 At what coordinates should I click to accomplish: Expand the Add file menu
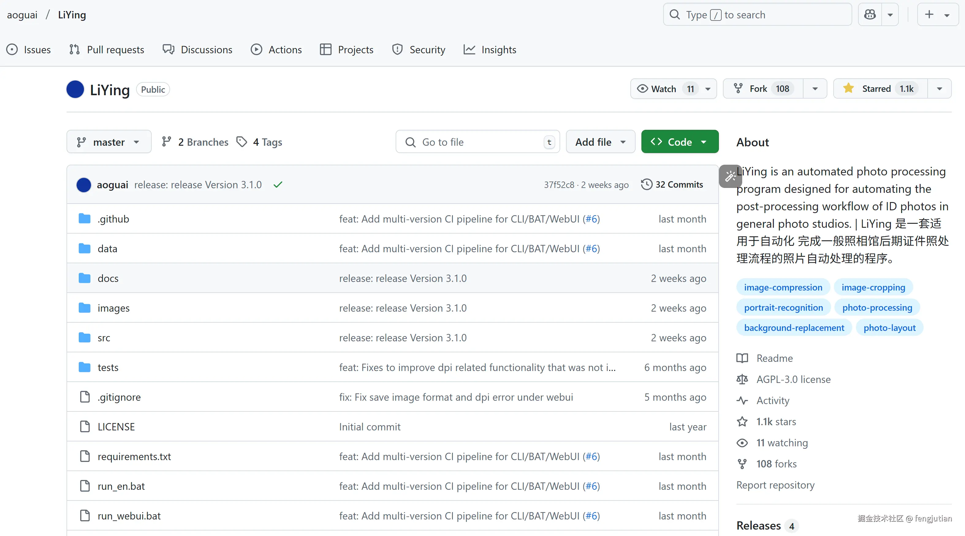coord(600,142)
